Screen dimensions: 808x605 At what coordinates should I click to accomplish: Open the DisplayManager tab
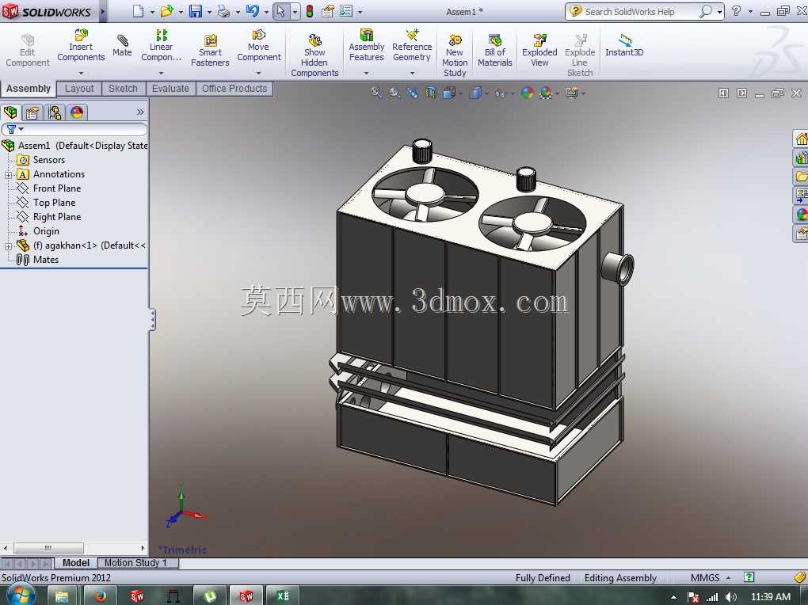[77, 112]
